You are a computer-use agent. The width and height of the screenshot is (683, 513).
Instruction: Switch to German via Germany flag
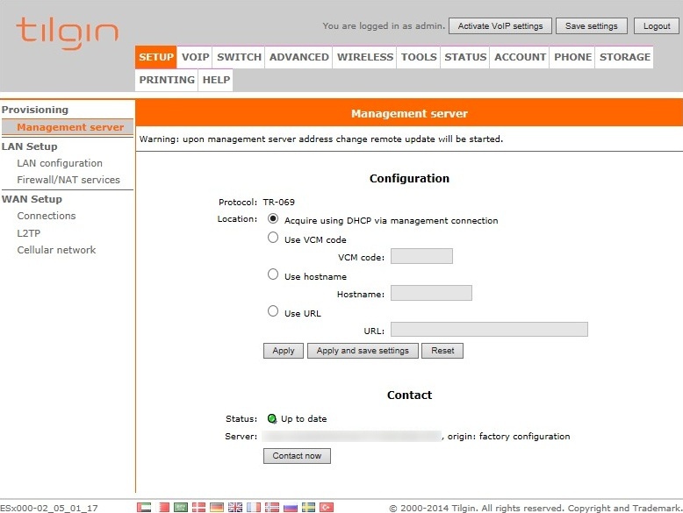point(217,507)
